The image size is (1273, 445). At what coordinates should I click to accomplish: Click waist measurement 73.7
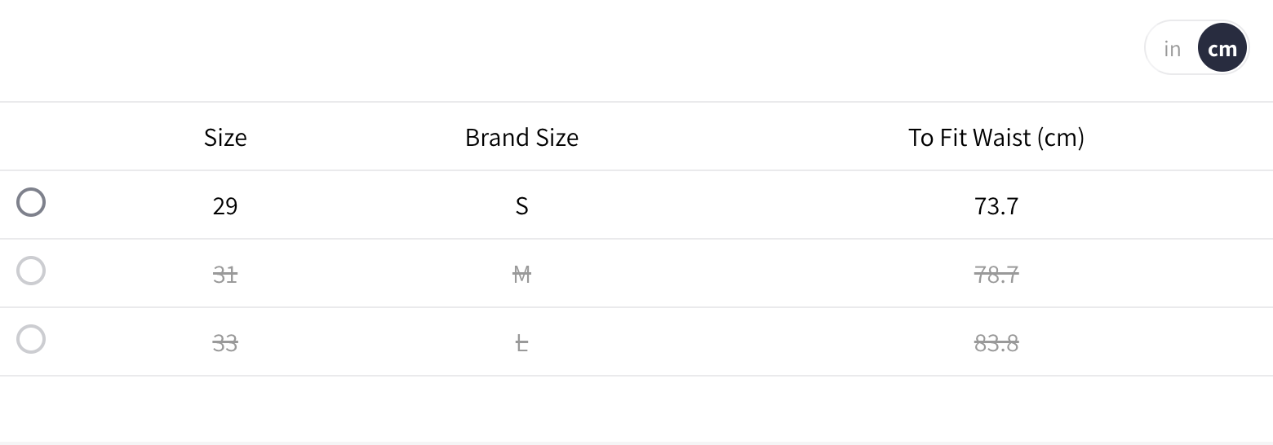996,205
